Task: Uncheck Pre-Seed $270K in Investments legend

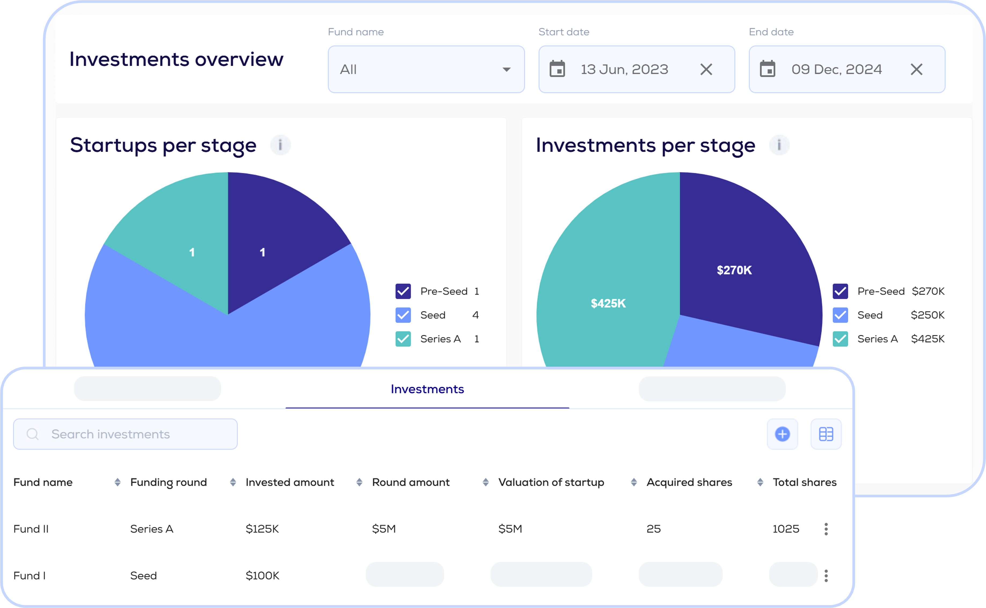Action: tap(840, 291)
